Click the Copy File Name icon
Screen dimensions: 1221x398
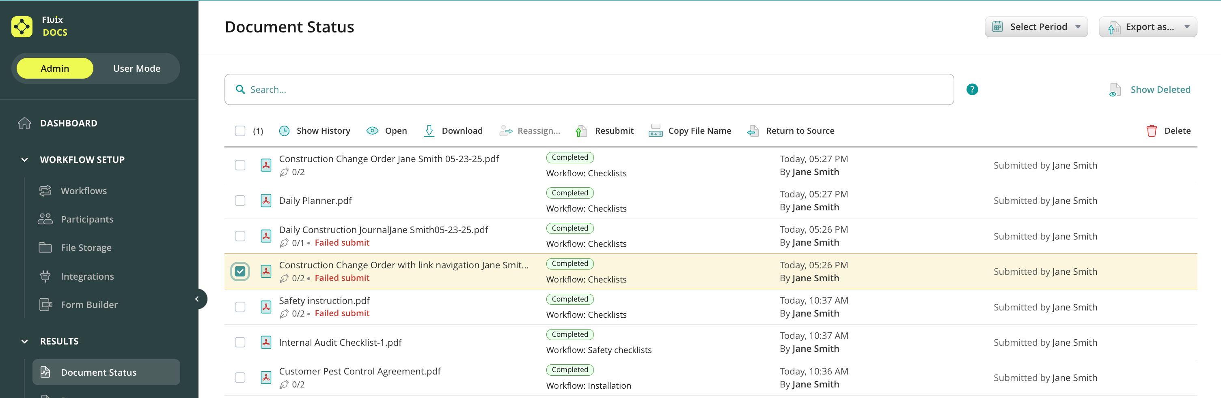[x=655, y=131]
